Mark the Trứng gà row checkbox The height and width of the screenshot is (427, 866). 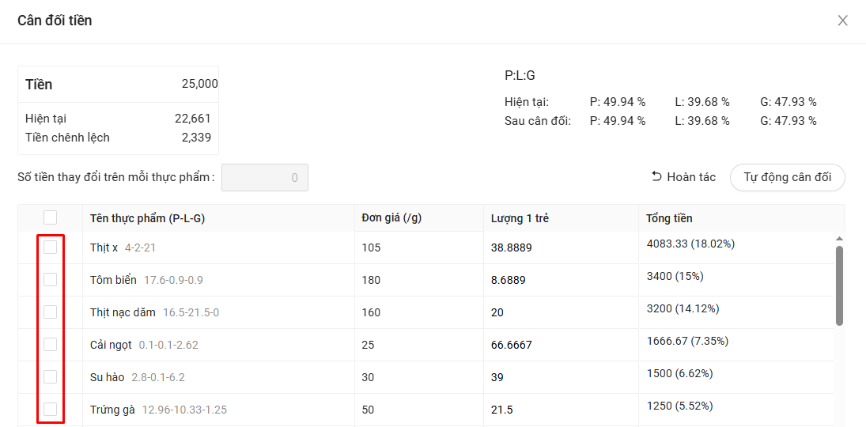pyautogui.click(x=51, y=409)
